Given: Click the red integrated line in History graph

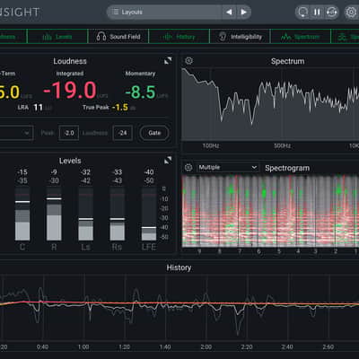Looking at the screenshot, I should (x=179, y=303).
